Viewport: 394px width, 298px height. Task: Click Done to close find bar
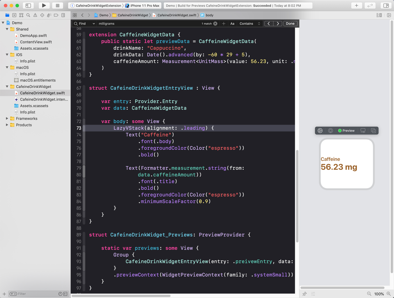[x=290, y=24]
